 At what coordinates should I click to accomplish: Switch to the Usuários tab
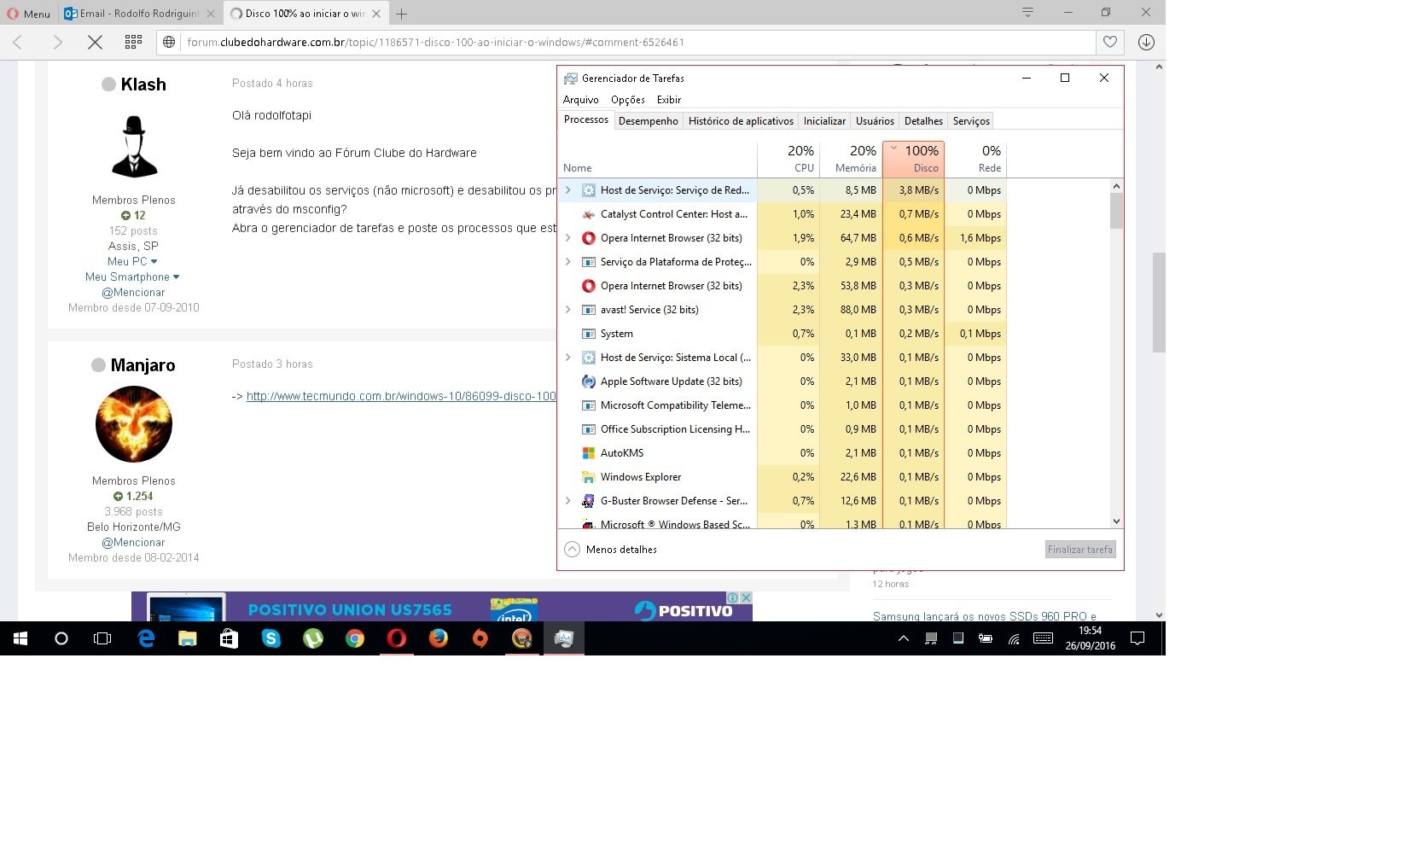pos(875,121)
